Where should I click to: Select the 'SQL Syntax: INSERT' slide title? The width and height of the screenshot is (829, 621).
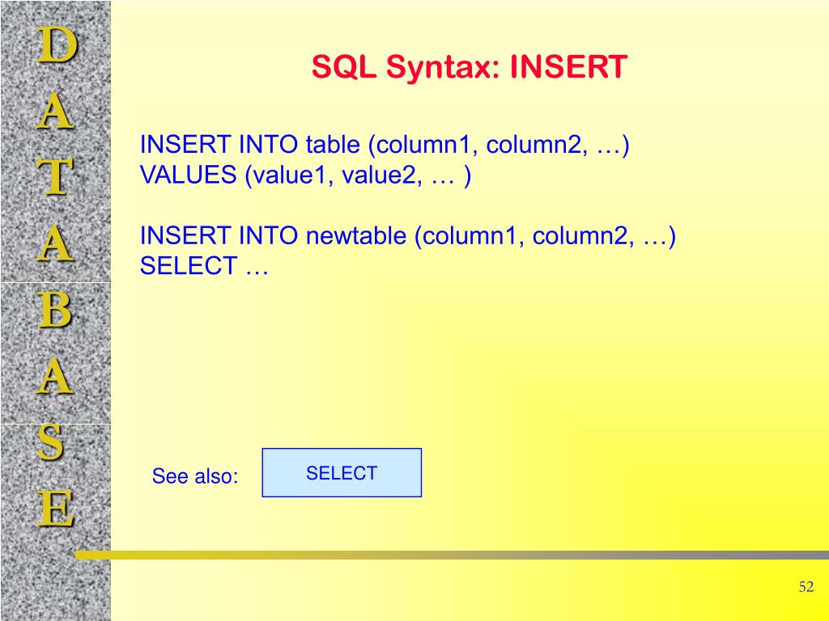click(469, 67)
